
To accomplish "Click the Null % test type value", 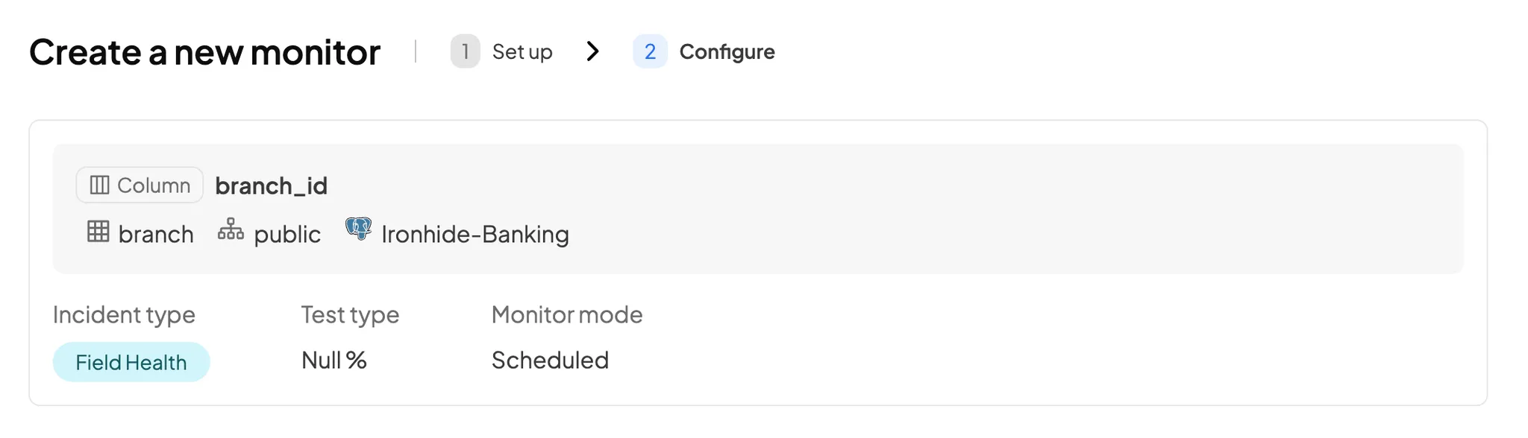I will 334,361.
